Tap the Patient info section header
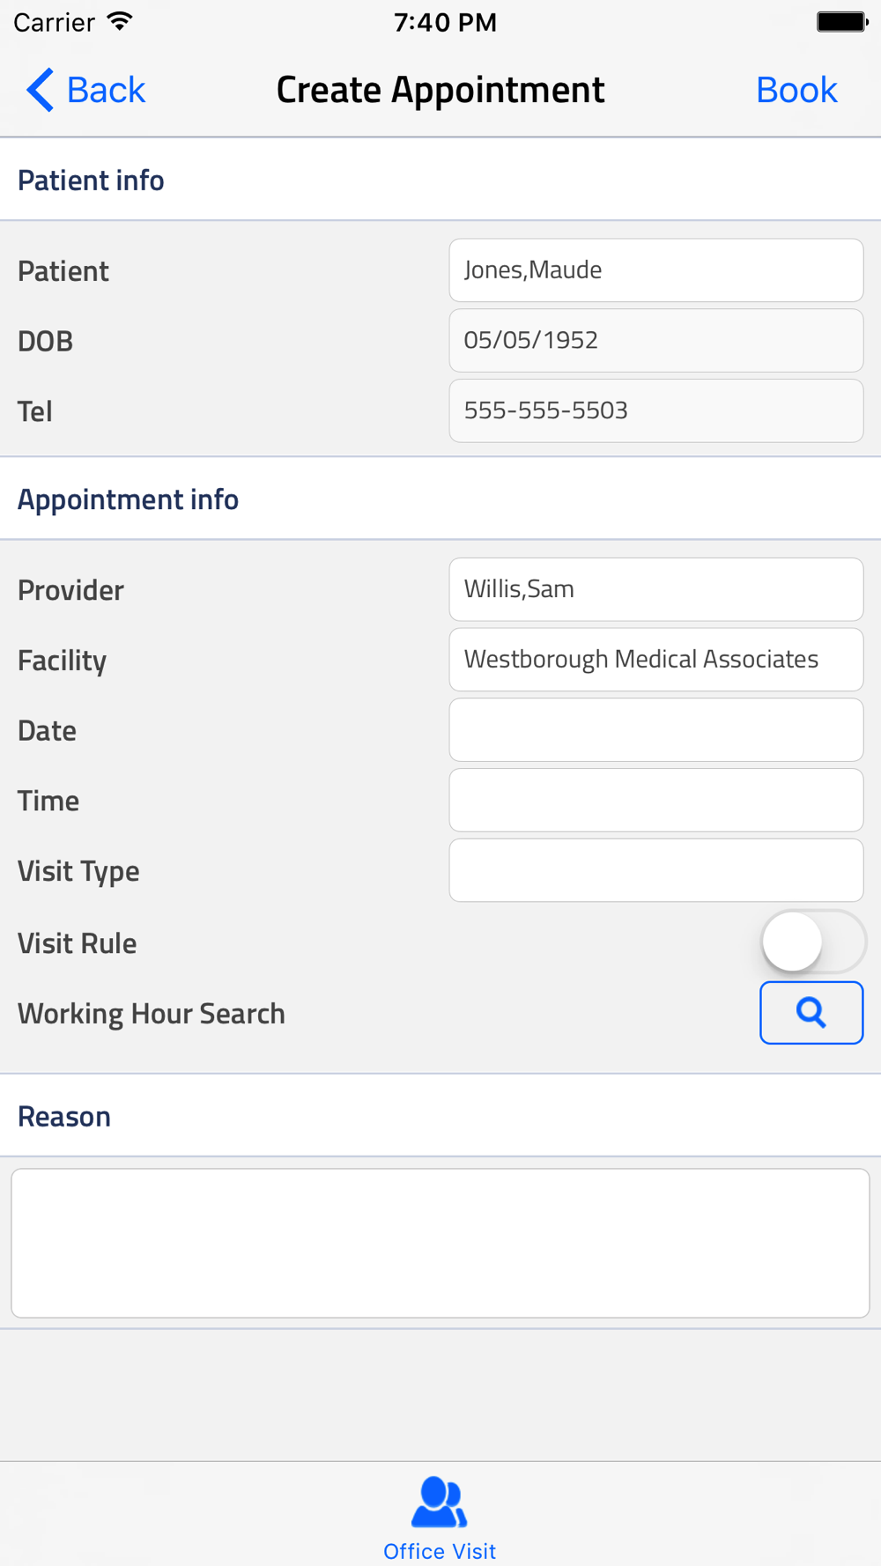The width and height of the screenshot is (881, 1566). (91, 181)
